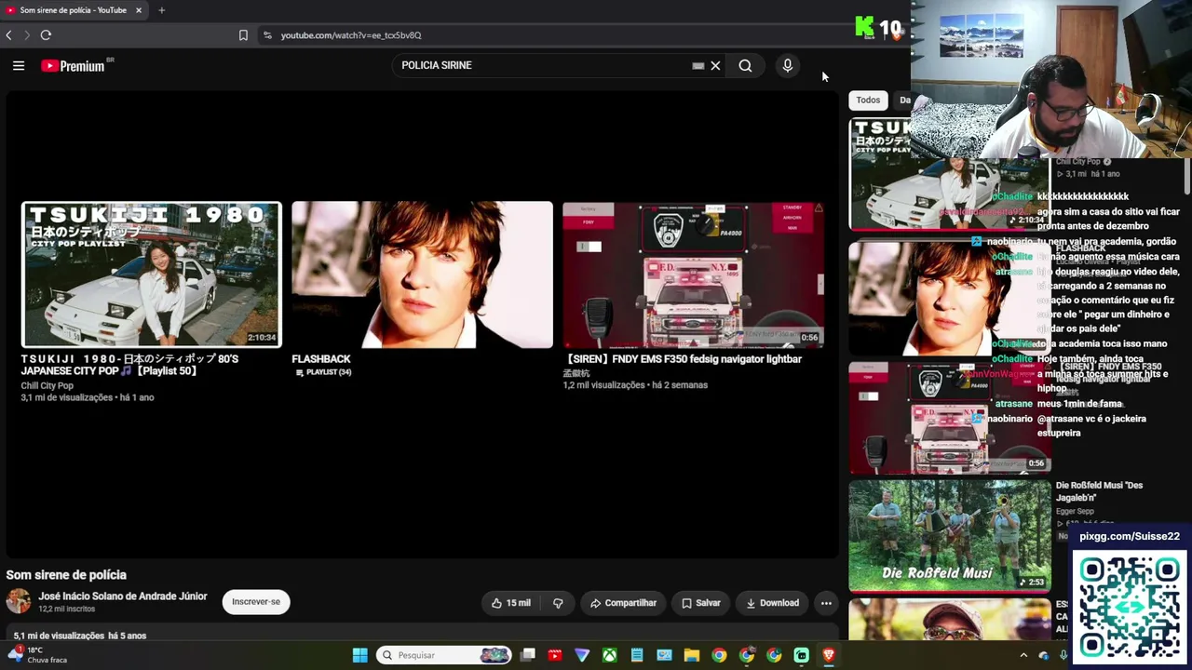This screenshot has width=1192, height=670.
Task: Open TSUKIJI 1980 Japanese City Pop title
Action: point(129,365)
